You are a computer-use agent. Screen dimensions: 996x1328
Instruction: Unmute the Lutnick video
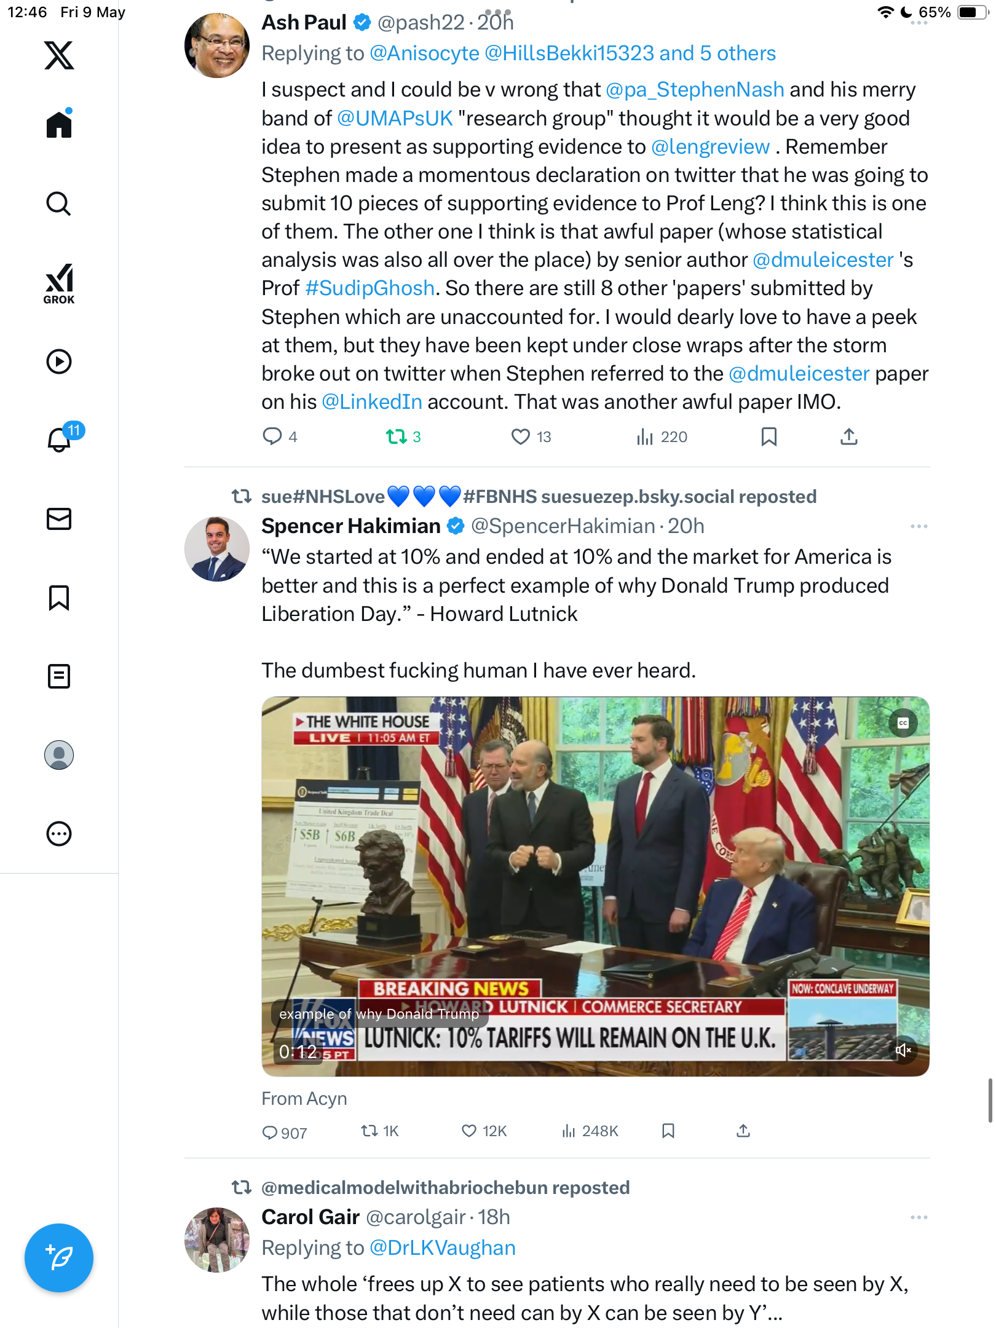click(903, 1050)
